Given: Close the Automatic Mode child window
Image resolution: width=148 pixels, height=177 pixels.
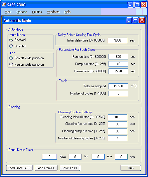Looking at the screenshot, I should (x=142, y=20).
